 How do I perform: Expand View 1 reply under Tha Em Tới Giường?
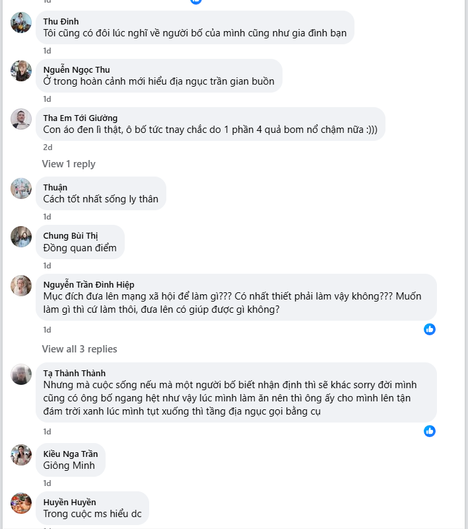coord(69,164)
